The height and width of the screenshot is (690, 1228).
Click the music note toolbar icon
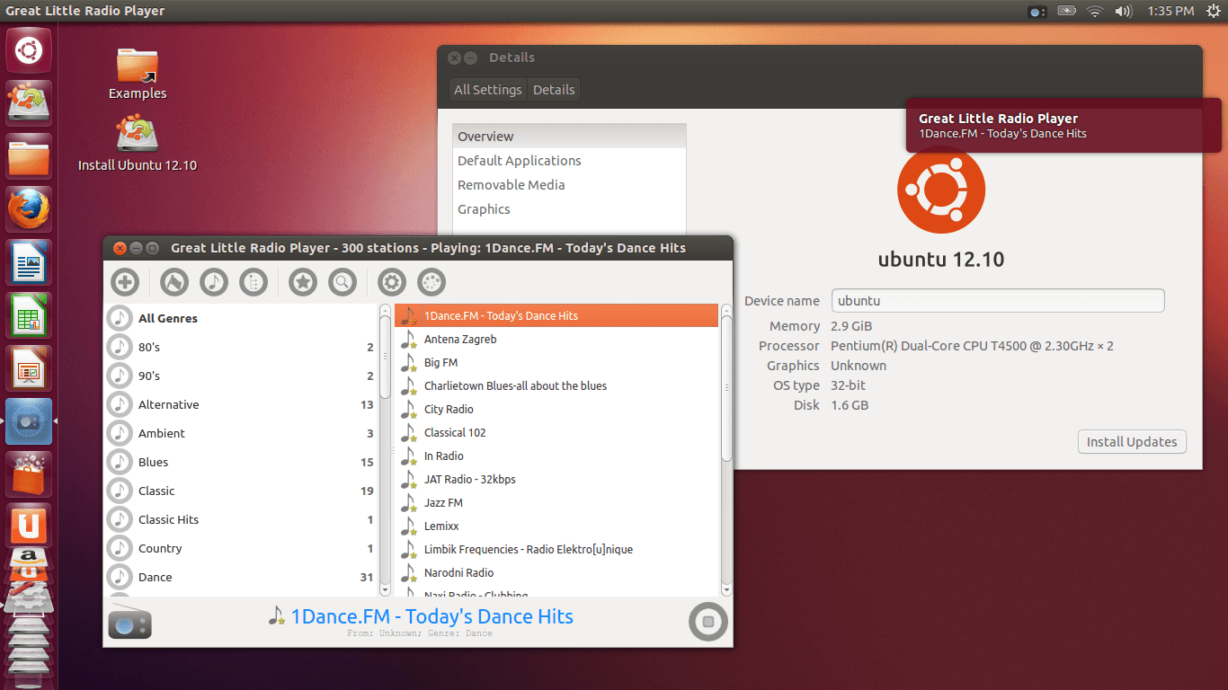coord(214,282)
